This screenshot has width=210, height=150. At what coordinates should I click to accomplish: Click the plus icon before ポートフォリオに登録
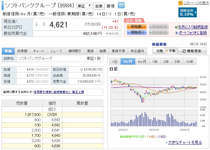pyautogui.click(x=177, y=33)
